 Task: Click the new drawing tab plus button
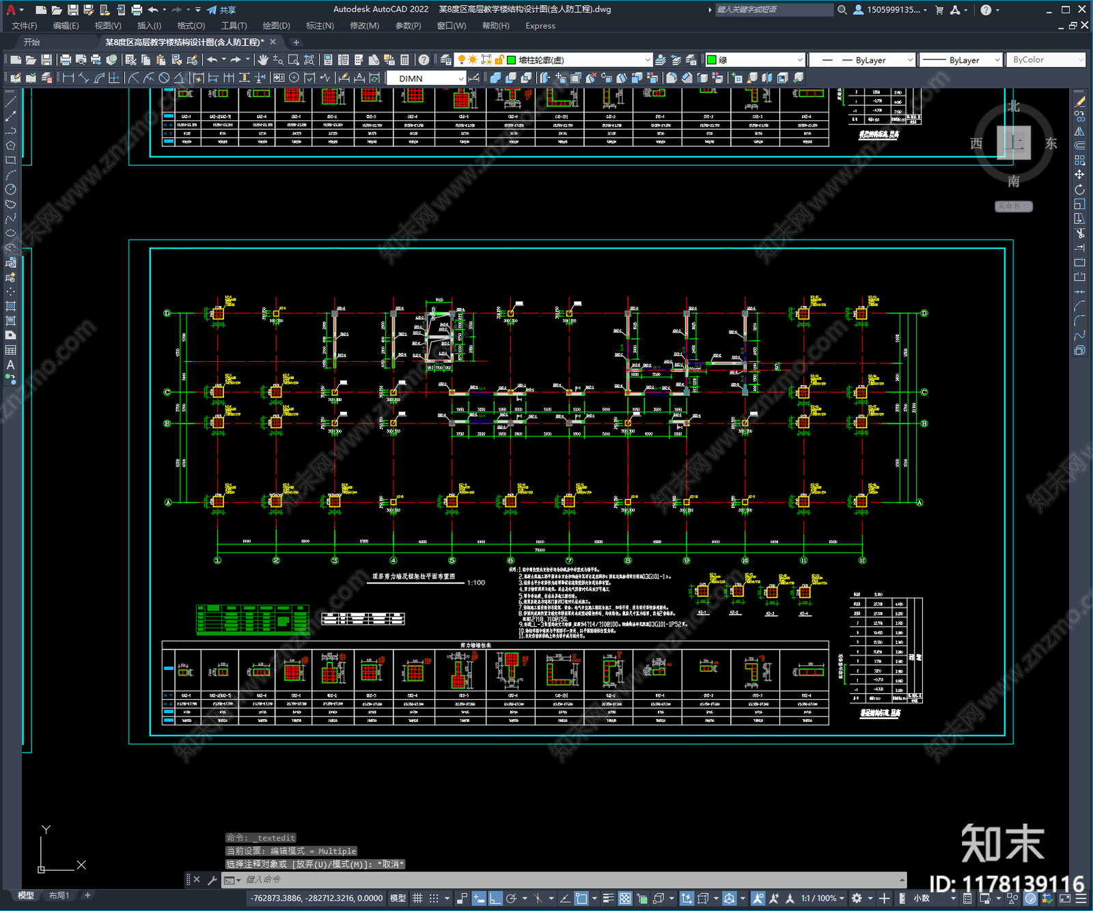pyautogui.click(x=296, y=42)
